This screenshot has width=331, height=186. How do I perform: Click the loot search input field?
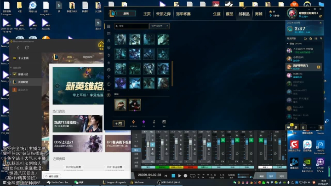pyautogui.click(x=131, y=26)
